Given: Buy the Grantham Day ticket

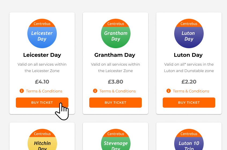Looking at the screenshot, I should [x=116, y=103].
